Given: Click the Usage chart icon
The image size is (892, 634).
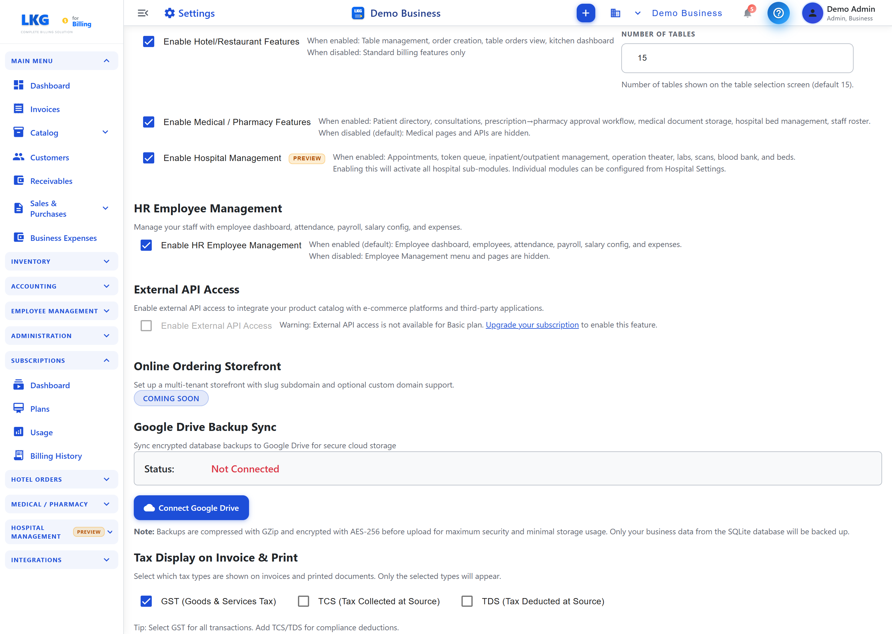Looking at the screenshot, I should pyautogui.click(x=18, y=432).
